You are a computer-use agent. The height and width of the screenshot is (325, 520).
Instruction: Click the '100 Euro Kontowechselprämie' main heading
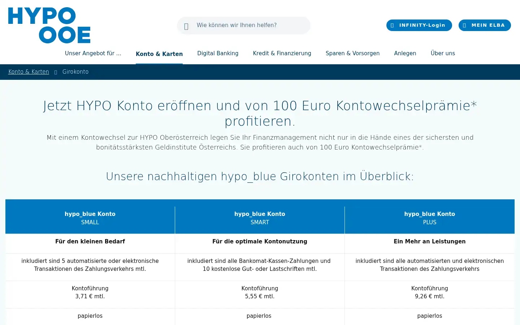coord(260,113)
